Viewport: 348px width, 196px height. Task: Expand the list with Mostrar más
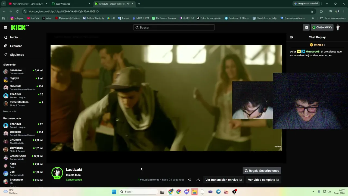[10, 111]
